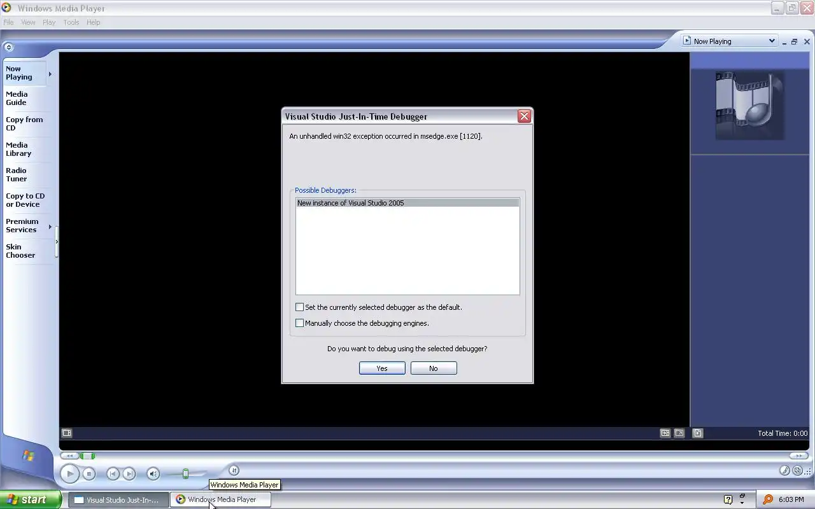815x509 pixels.
Task: Open the Skin Chooser tab
Action: 24,251
